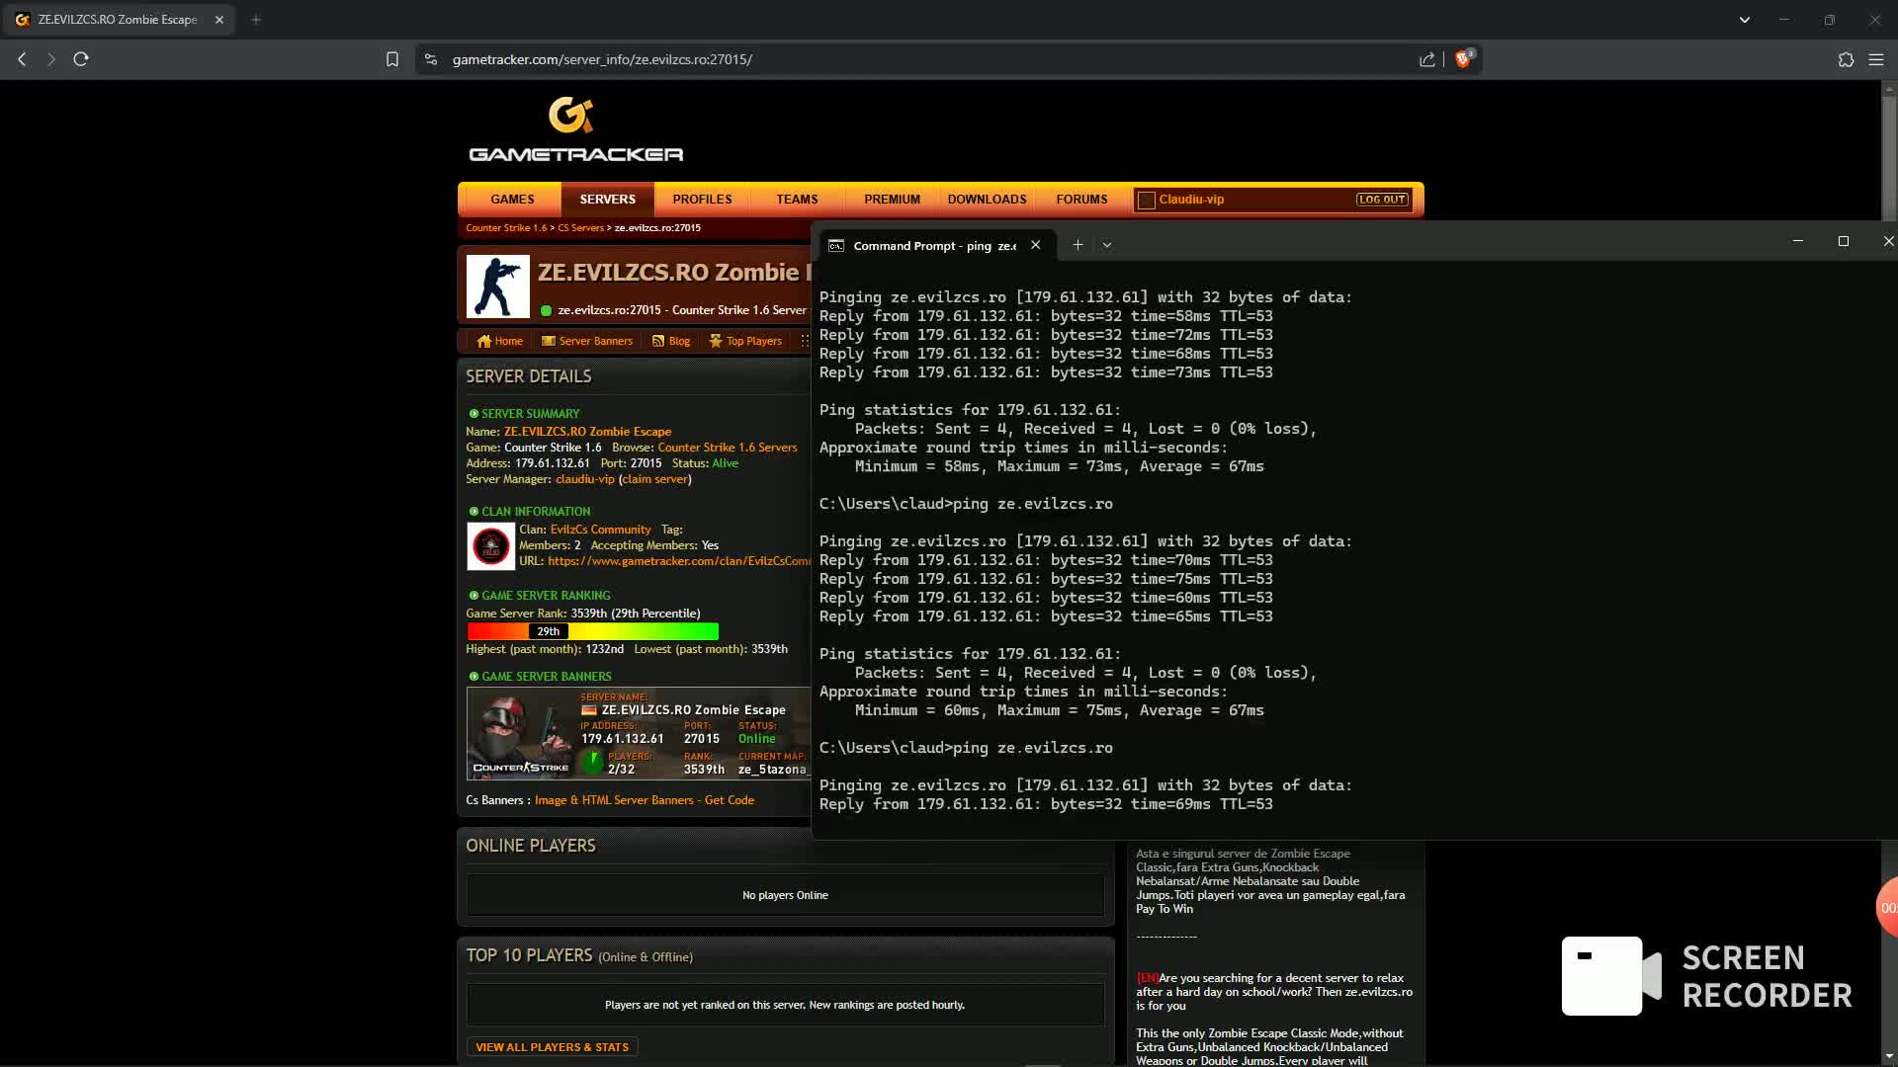The width and height of the screenshot is (1898, 1067).
Task: Open terminal profile dropdown chevron
Action: 1107,245
